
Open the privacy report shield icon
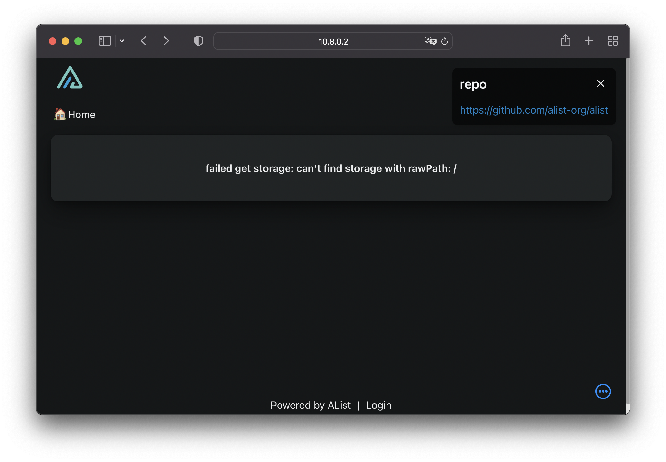[x=198, y=41]
